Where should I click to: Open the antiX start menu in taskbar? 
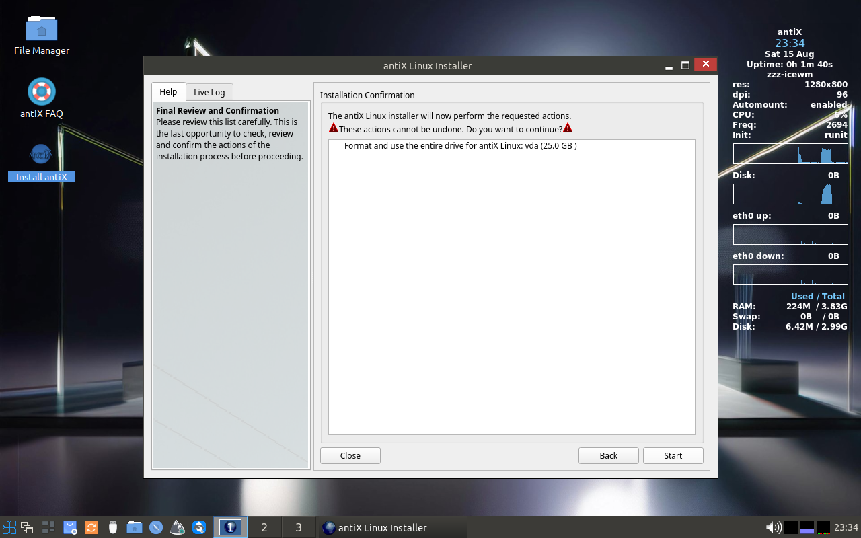[x=9, y=527]
